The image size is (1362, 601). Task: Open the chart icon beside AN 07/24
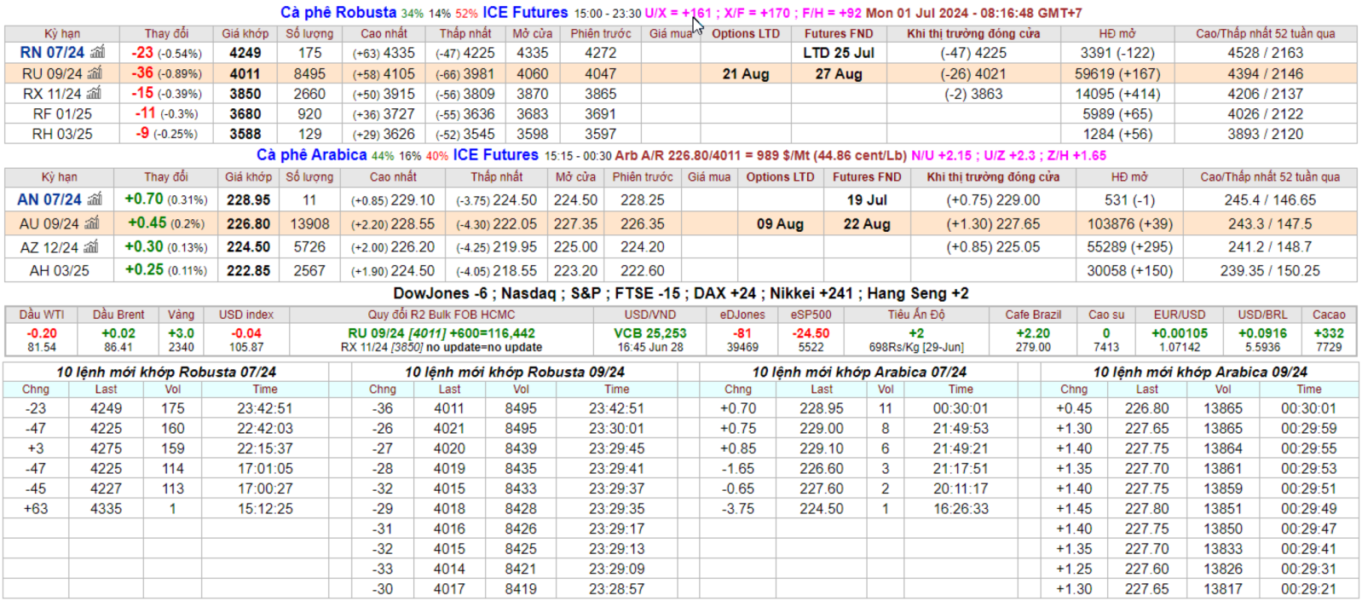[x=95, y=199]
